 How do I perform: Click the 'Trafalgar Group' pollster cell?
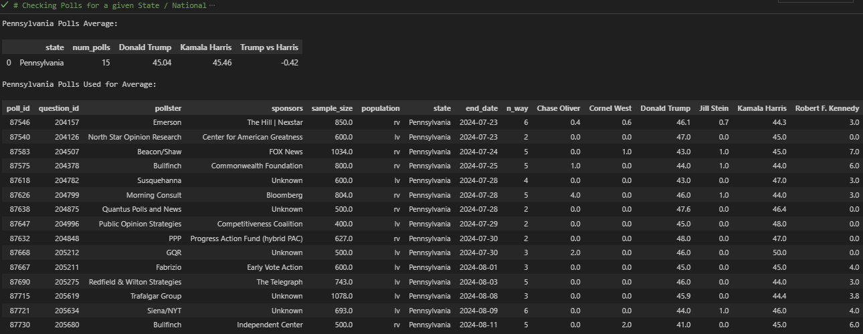point(156,296)
